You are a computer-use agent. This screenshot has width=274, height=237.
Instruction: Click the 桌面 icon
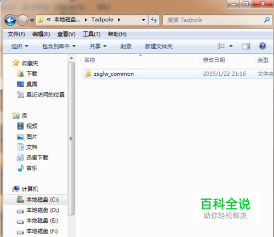pos(20,84)
